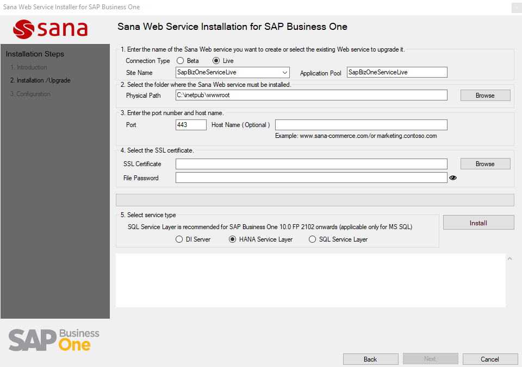
Task: Select the Beta connection type
Action: [x=181, y=61]
